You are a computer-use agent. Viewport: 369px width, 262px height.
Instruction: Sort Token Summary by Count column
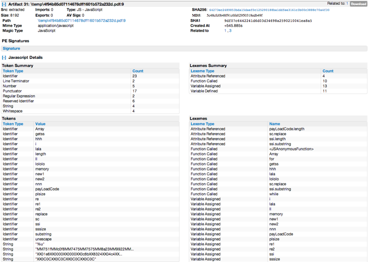tap(138, 71)
